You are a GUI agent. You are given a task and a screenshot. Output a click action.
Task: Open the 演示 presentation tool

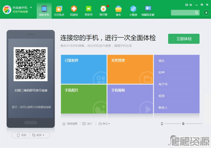tap(87, 124)
